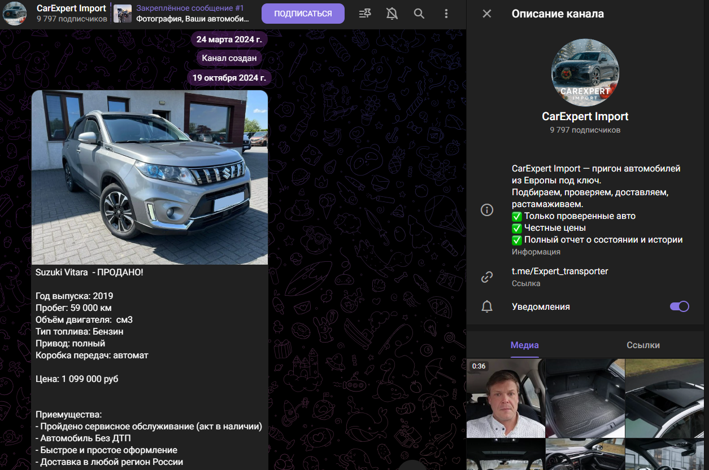Open the CarExpert Import channel avatar in header
The width and height of the screenshot is (709, 470).
(x=15, y=14)
